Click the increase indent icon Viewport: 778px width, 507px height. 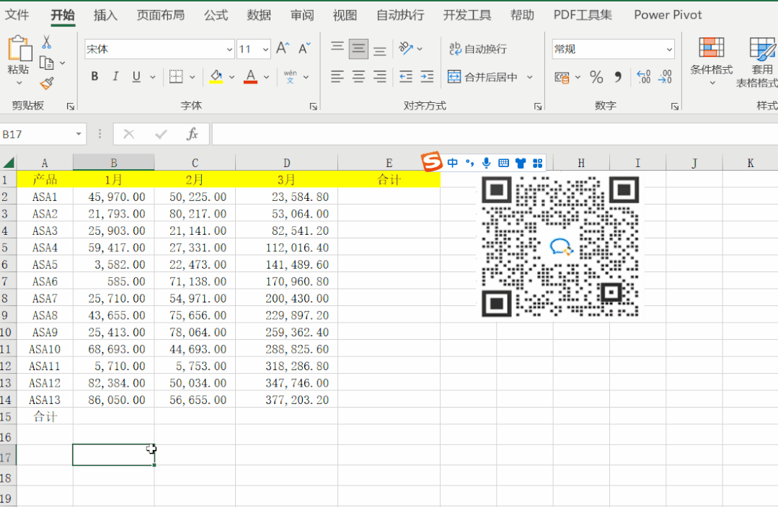[428, 77]
